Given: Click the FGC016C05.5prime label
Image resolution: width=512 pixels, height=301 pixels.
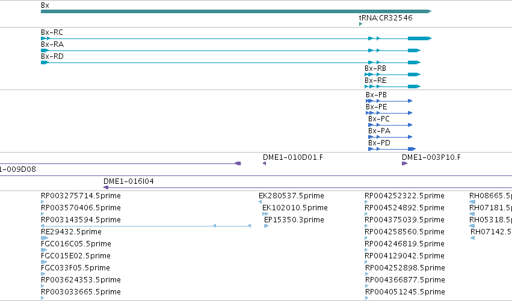Looking at the screenshot, I should (76, 244).
